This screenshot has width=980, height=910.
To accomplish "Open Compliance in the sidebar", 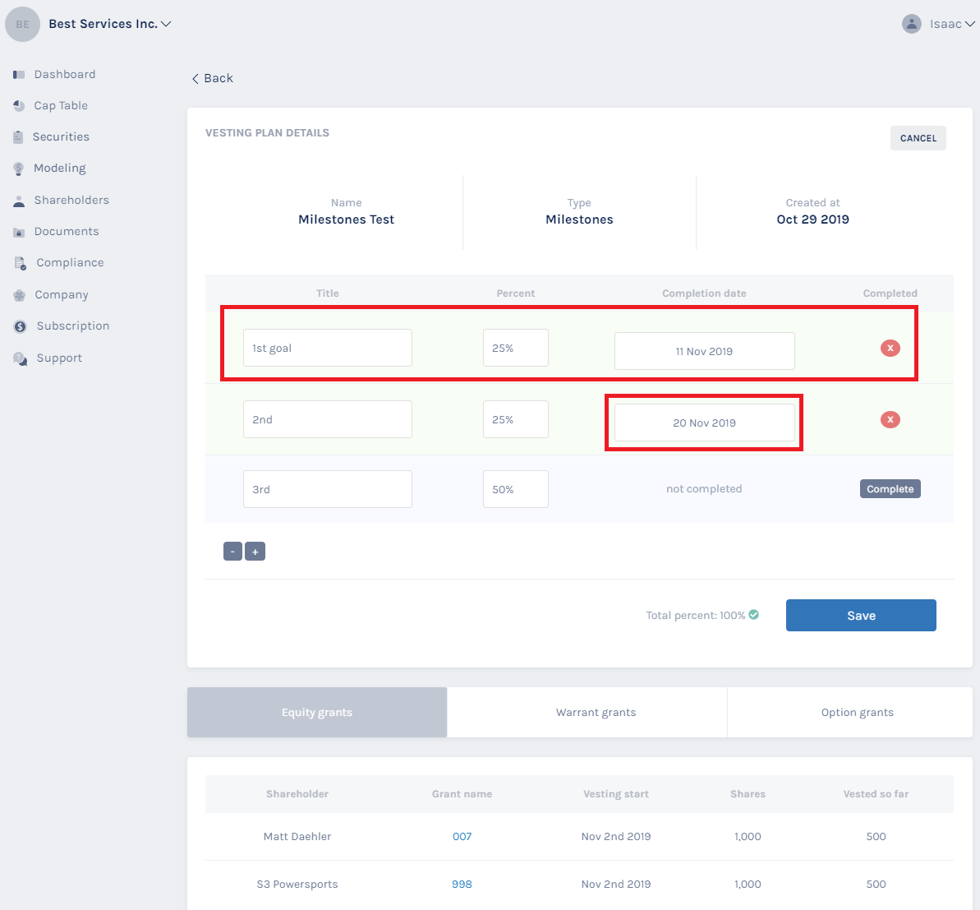I will tap(70, 263).
